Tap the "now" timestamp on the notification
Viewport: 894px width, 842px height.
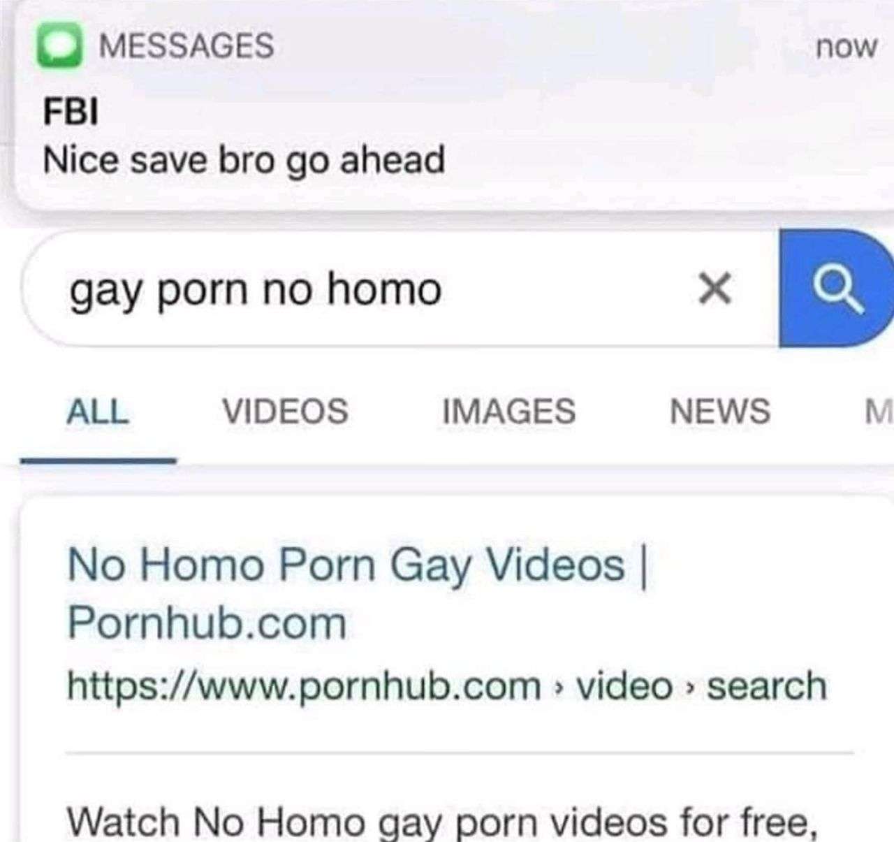846,47
